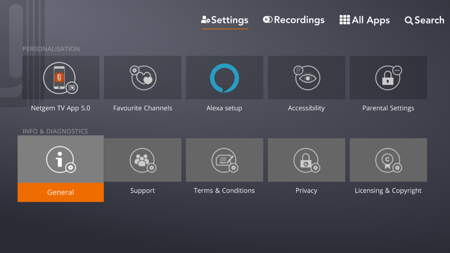The image size is (450, 253).
Task: Select the Privacy label
Action: click(x=306, y=191)
